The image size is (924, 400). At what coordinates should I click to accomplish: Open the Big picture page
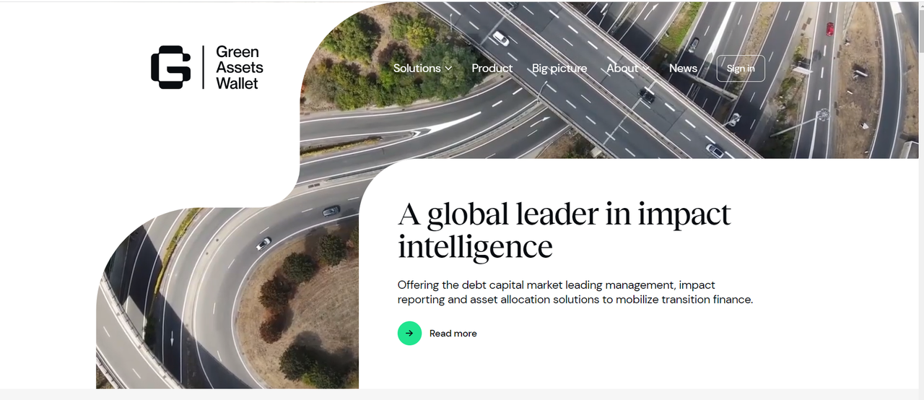pyautogui.click(x=559, y=68)
